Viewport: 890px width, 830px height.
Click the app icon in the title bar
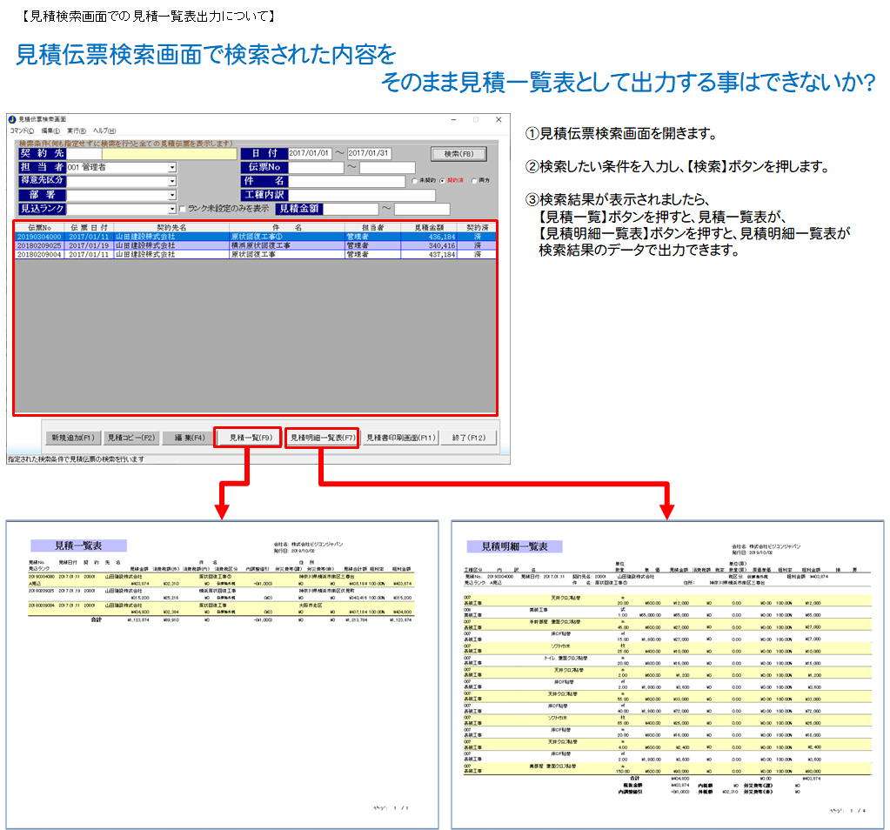tap(11, 119)
